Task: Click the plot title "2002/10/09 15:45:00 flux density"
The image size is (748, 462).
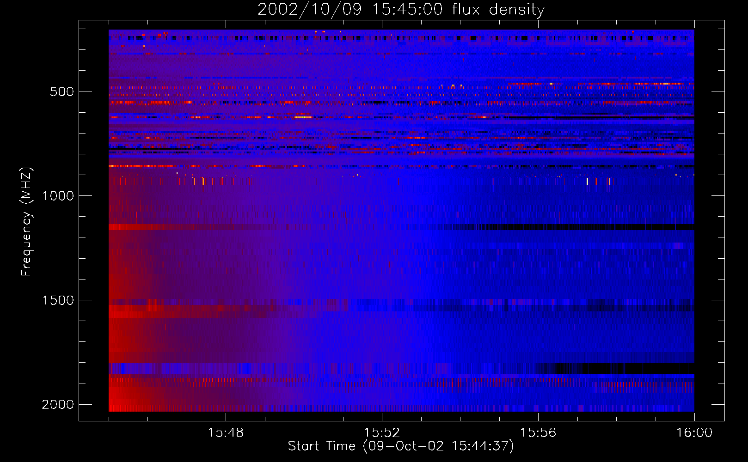Action: (401, 10)
